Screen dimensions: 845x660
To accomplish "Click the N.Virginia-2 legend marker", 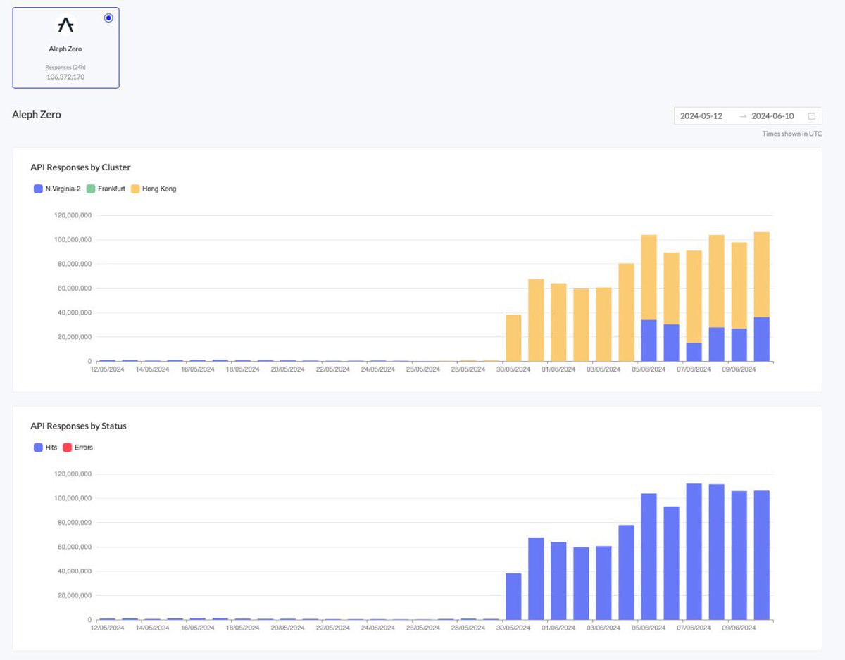I will click(x=37, y=189).
